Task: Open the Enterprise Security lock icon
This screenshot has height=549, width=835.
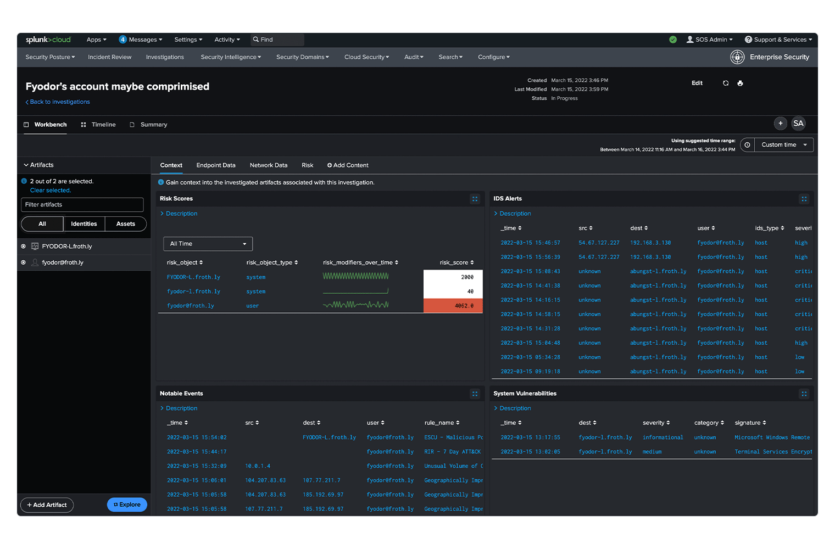Action: click(737, 57)
